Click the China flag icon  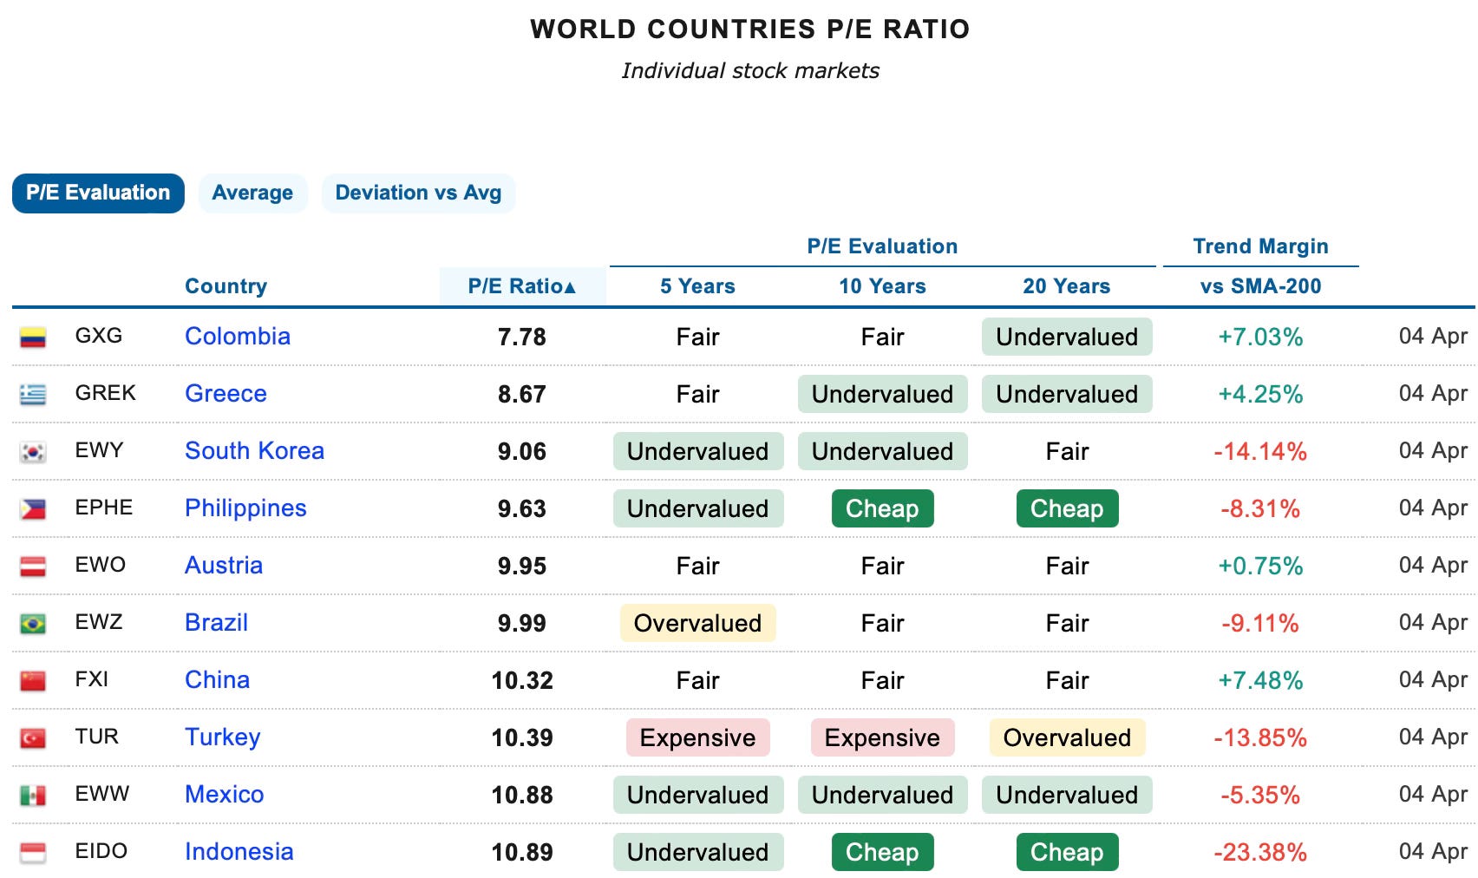pos(33,681)
